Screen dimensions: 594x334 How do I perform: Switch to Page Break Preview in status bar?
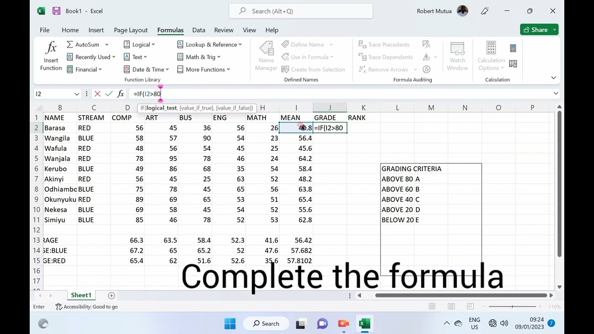(470, 307)
